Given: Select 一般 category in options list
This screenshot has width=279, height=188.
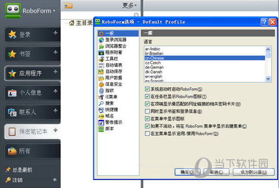Looking at the screenshot, I should click(118, 34).
